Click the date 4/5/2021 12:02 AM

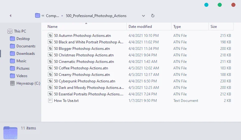coord(144,68)
